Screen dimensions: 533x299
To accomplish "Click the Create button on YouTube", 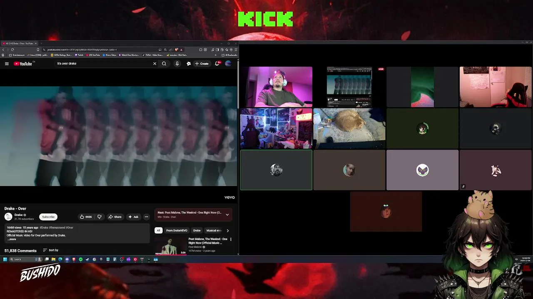I will (202, 64).
